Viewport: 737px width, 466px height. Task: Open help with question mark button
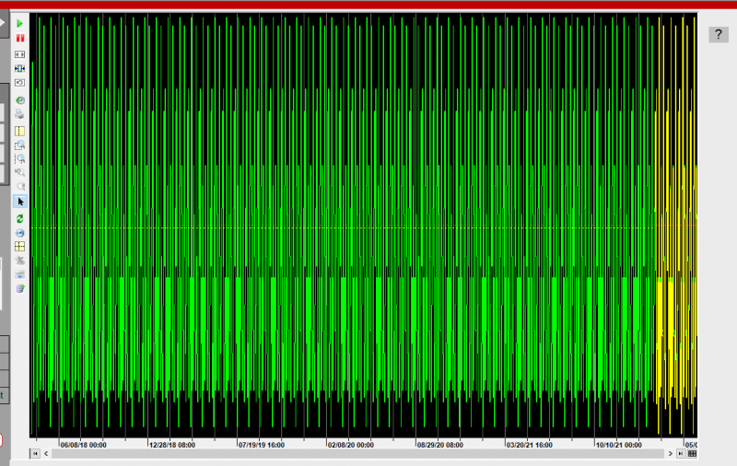[x=719, y=34]
